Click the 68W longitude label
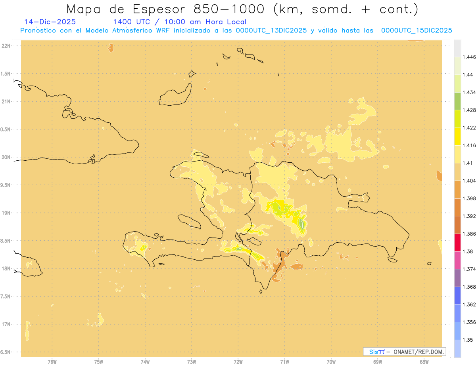The height and width of the screenshot is (367, 476). tap(424, 361)
